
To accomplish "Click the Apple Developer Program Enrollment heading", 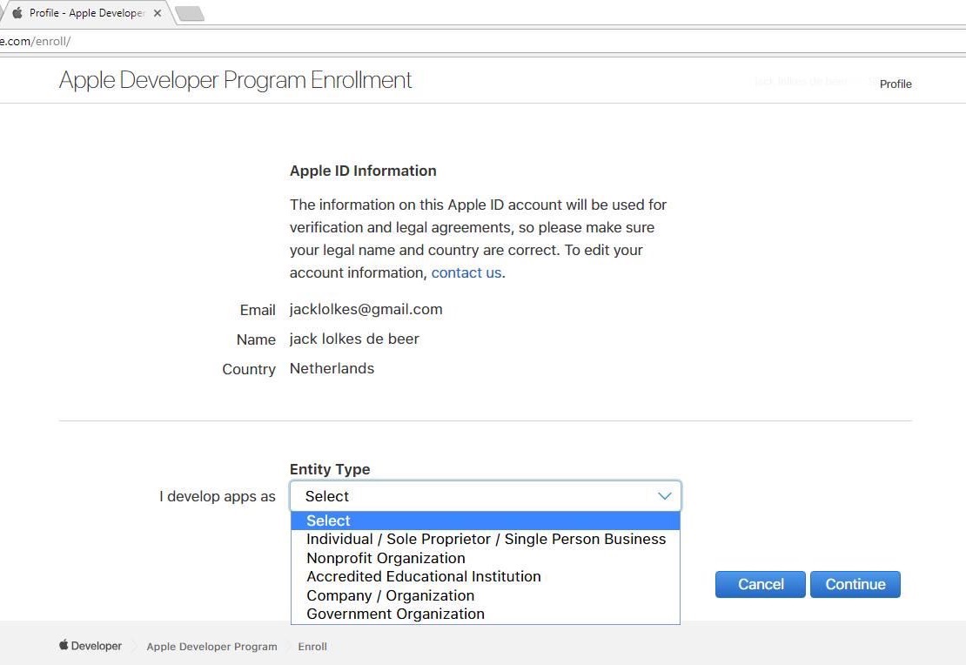I will tap(235, 80).
